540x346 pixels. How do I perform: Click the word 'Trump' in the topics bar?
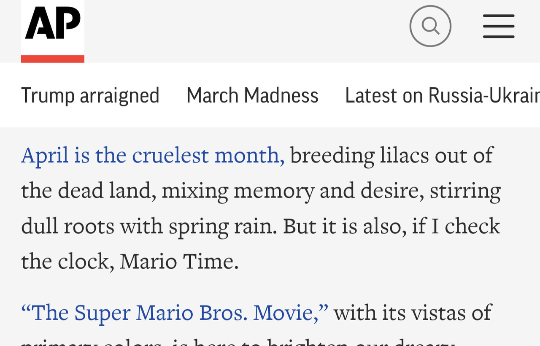tap(48, 95)
